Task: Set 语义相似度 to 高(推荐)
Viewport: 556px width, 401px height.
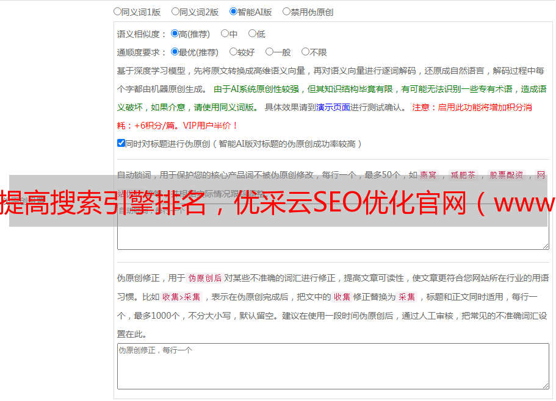Action: click(175, 34)
